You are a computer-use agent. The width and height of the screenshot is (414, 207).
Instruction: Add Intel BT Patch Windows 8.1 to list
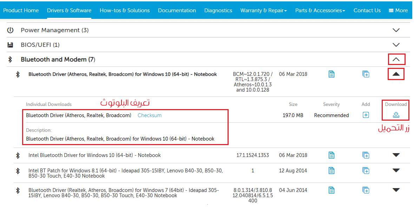point(366,170)
